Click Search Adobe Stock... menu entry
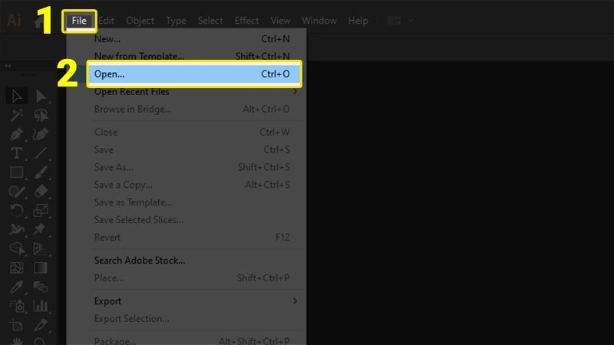Screen dimensions: 614x345 tap(140, 261)
